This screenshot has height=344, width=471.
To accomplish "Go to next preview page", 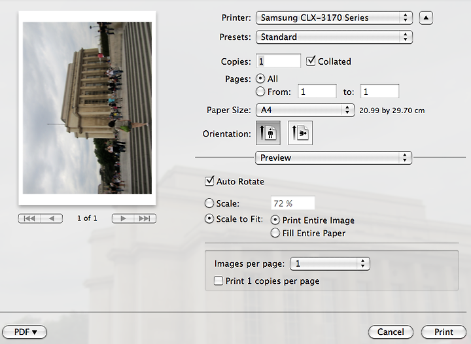I will pos(123,218).
